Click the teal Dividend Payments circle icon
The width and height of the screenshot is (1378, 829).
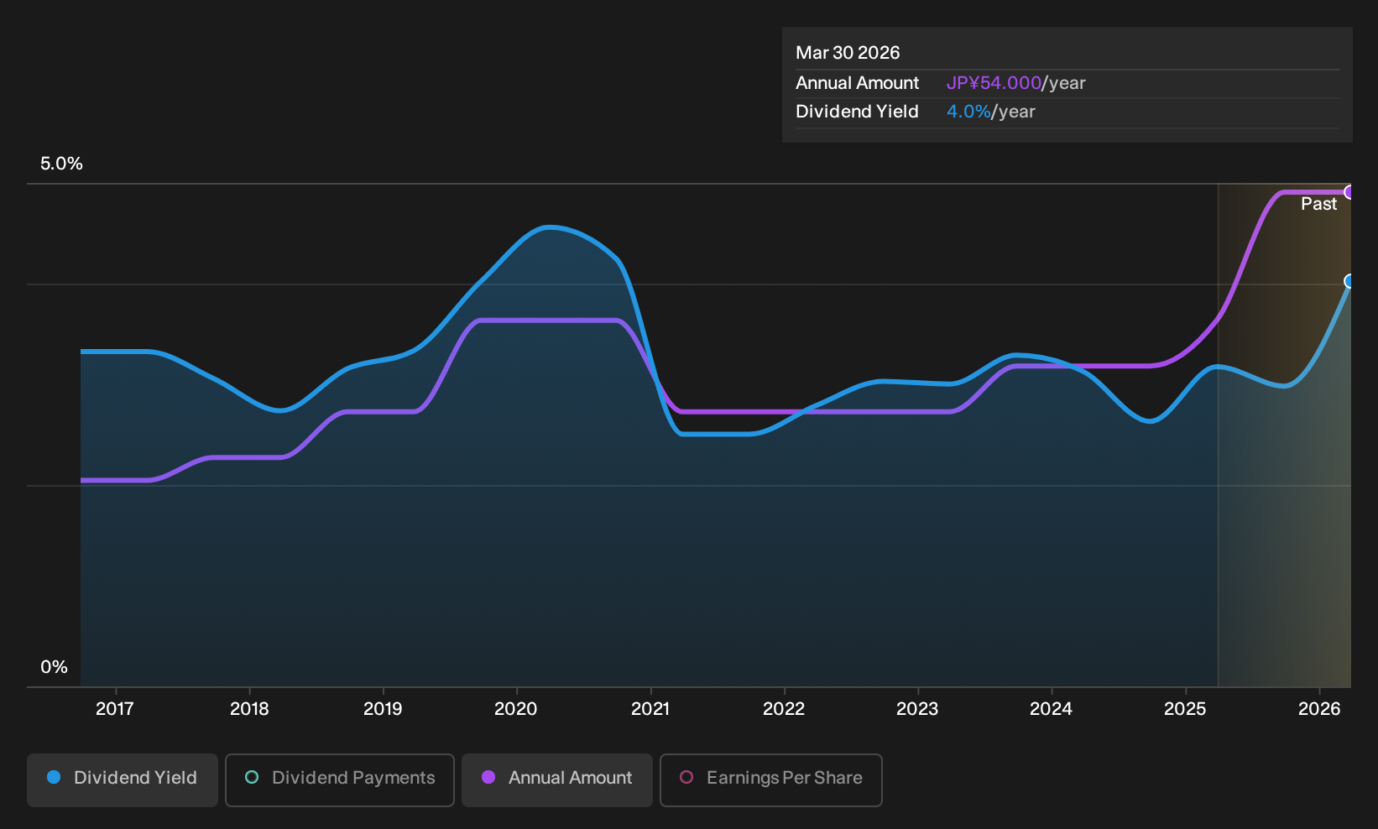pos(252,778)
